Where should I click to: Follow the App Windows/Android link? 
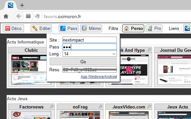(99, 76)
